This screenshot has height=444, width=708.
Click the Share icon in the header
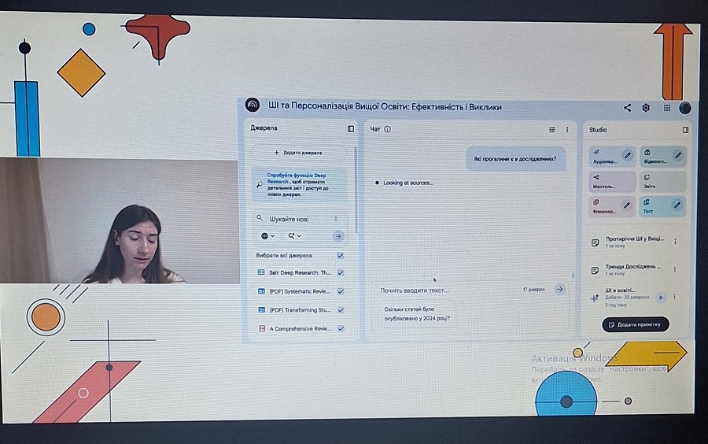click(627, 108)
